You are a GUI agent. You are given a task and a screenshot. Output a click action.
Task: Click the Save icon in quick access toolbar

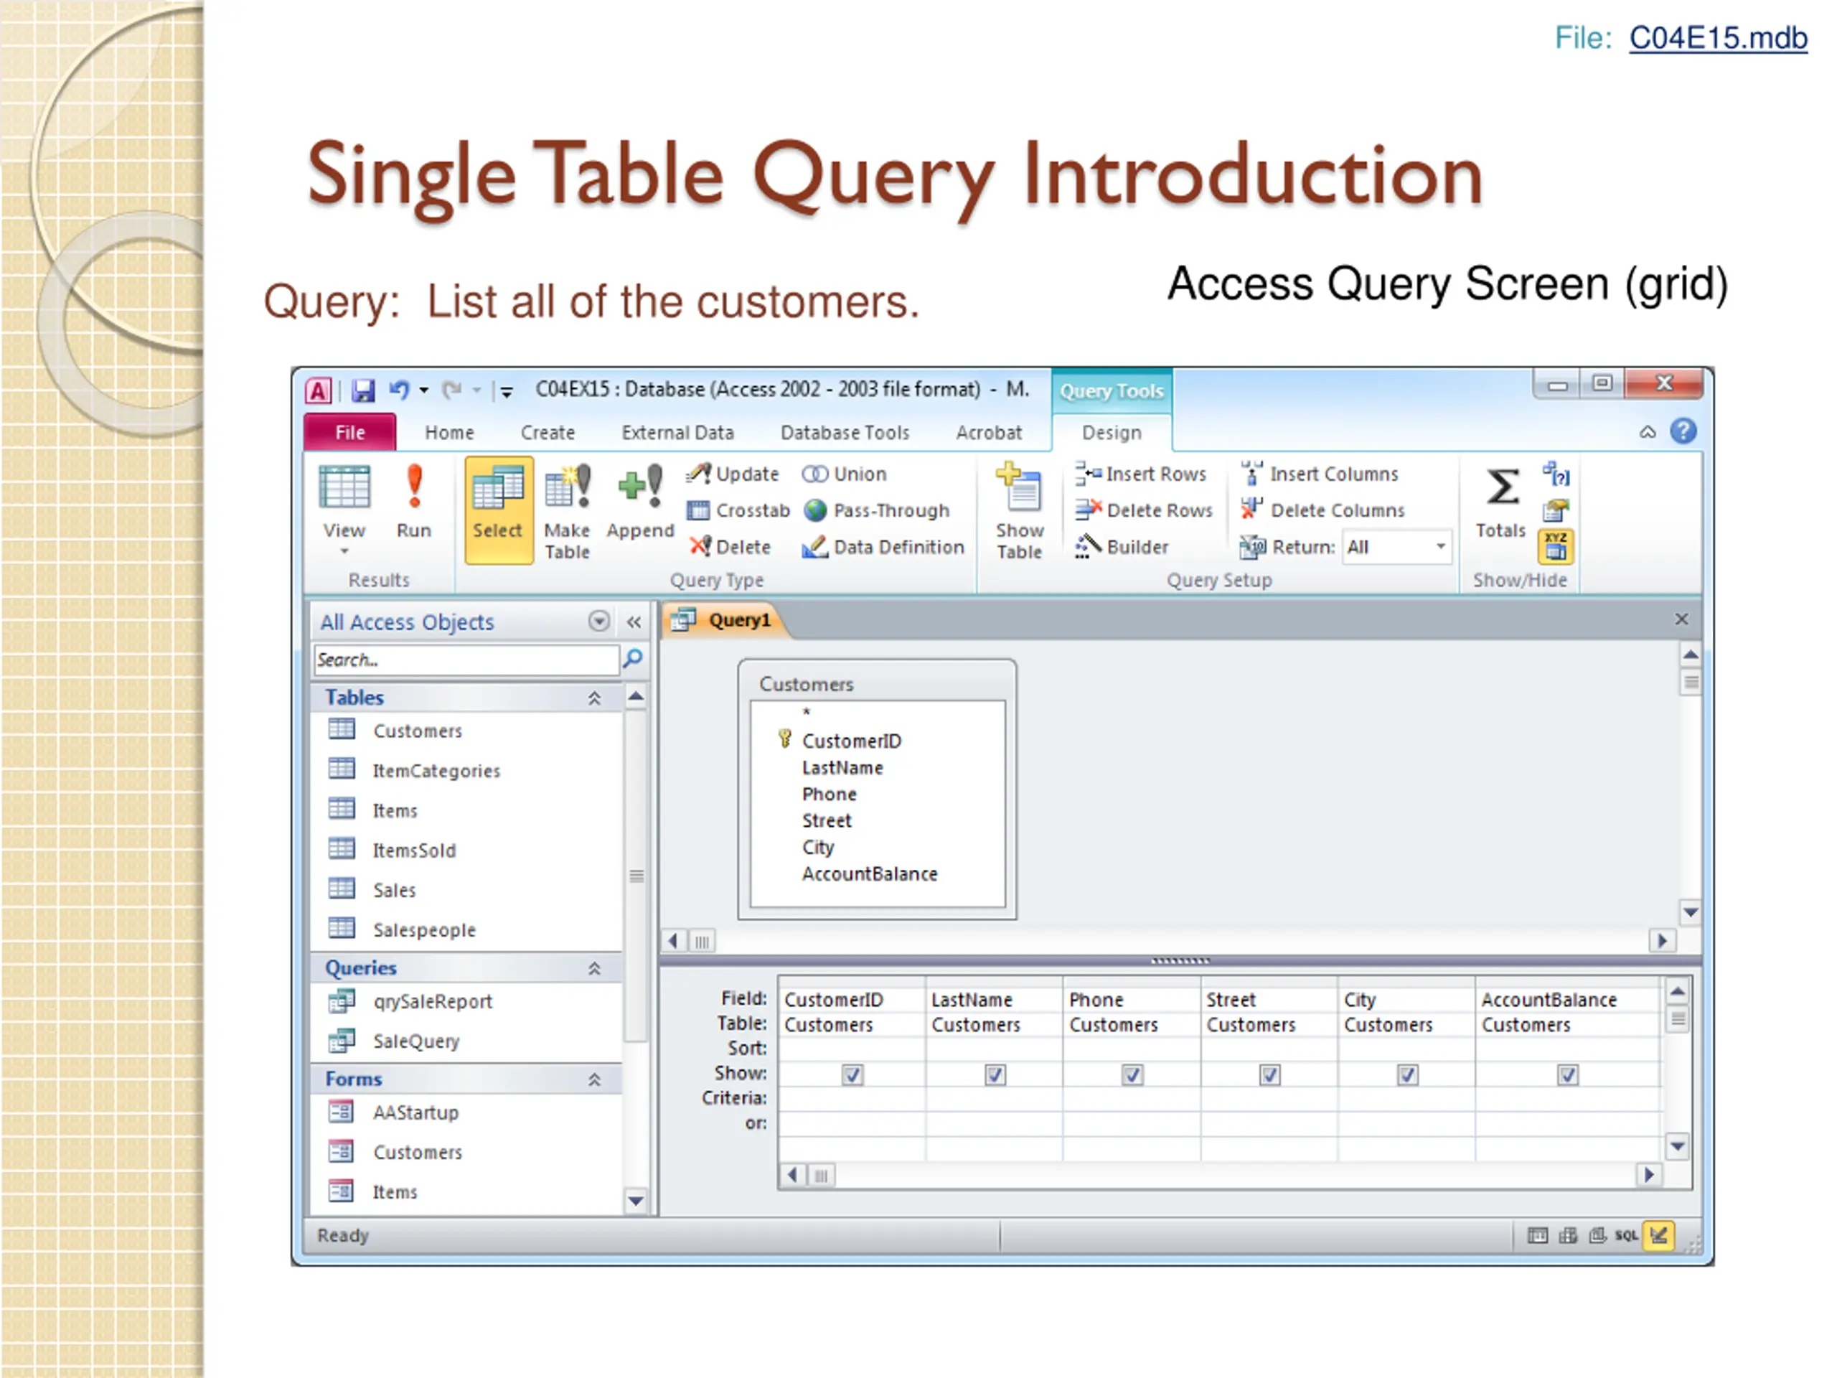(363, 390)
